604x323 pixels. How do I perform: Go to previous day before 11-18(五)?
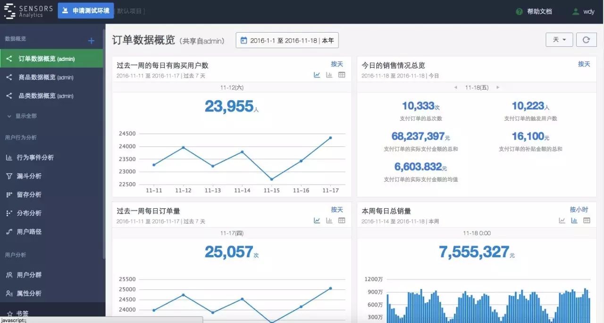coord(455,87)
